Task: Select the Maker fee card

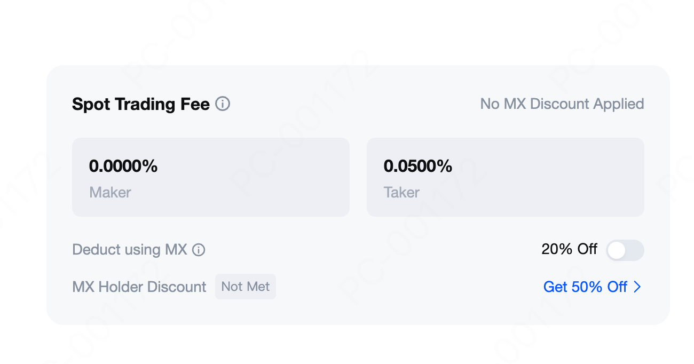Action: [210, 177]
